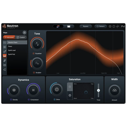Viewport: 127px width, 127px height.
Task: Select the speaker/bass category icon
Action: tap(5, 47)
